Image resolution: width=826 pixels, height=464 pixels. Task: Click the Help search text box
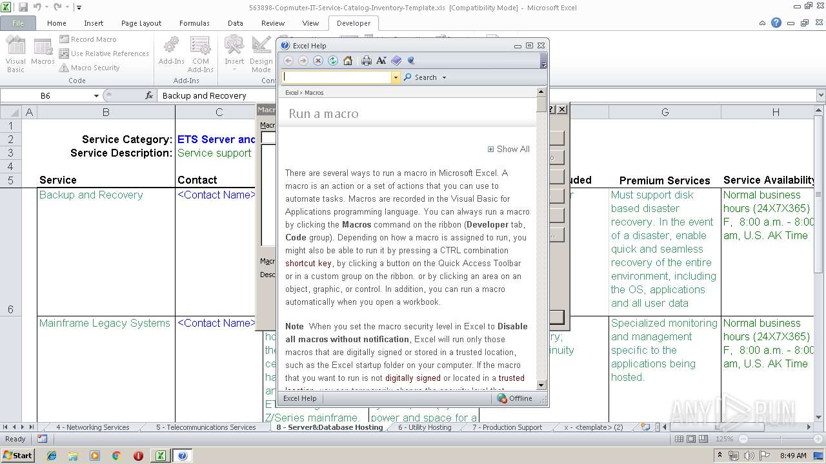pos(337,77)
